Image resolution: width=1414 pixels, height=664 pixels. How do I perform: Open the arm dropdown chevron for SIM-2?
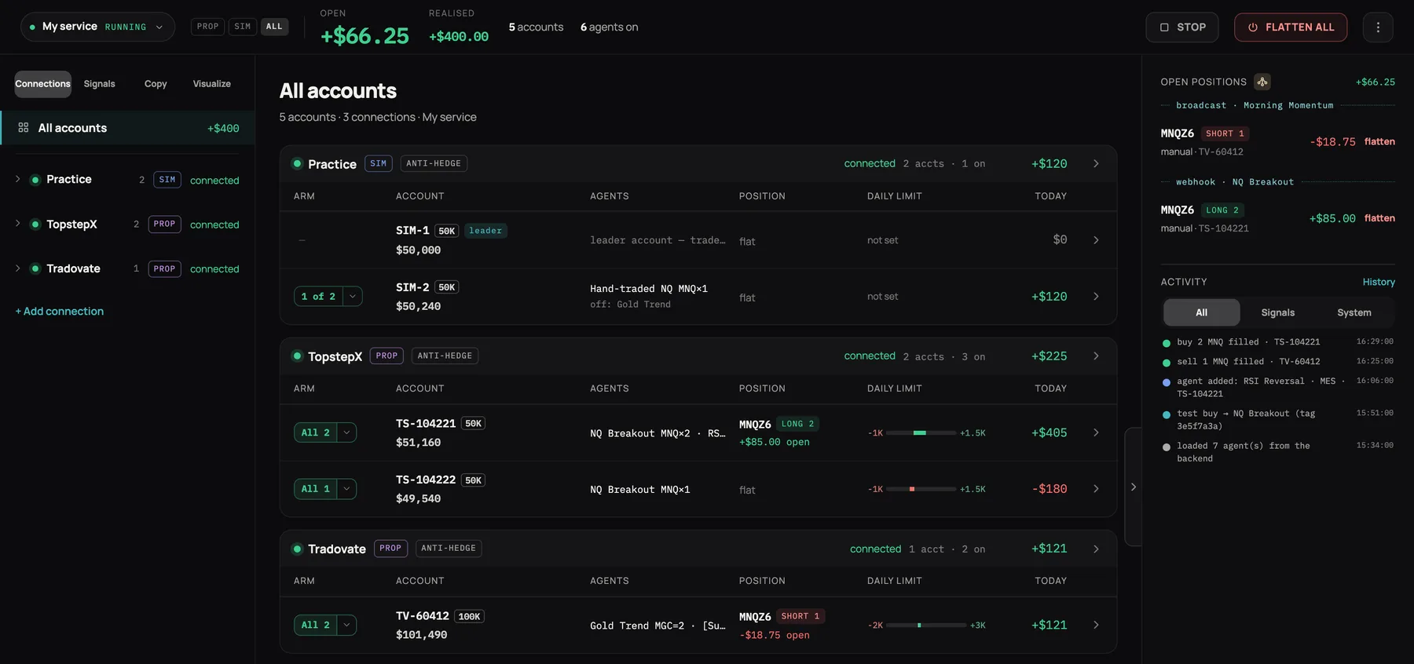353,297
